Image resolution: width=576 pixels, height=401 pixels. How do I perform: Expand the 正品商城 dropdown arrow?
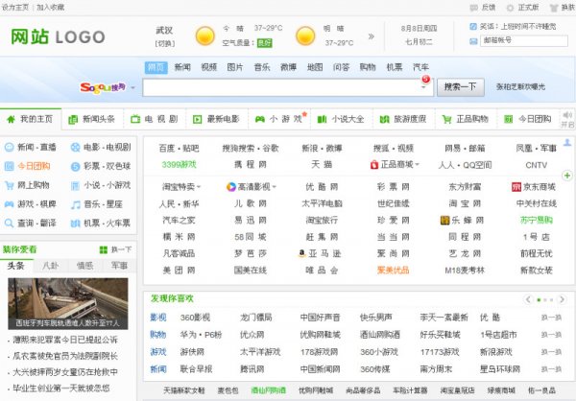[418, 165]
